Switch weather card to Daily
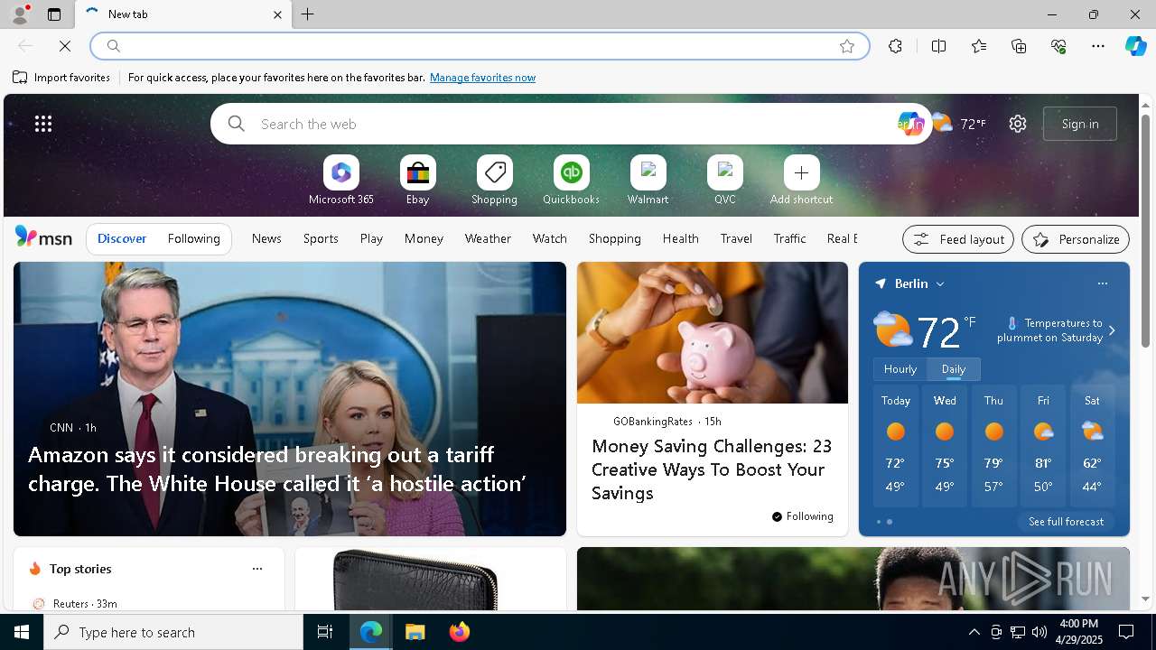This screenshot has width=1156, height=650. point(954,369)
